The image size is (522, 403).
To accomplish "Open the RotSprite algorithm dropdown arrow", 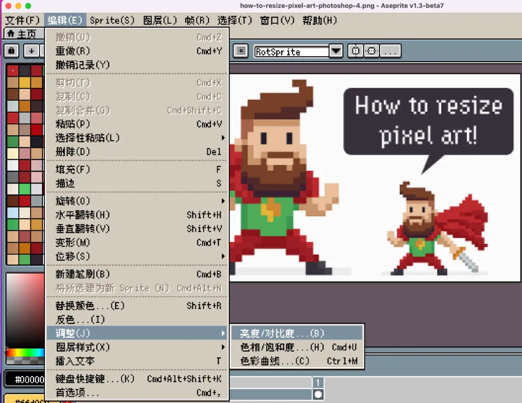I will (x=336, y=51).
